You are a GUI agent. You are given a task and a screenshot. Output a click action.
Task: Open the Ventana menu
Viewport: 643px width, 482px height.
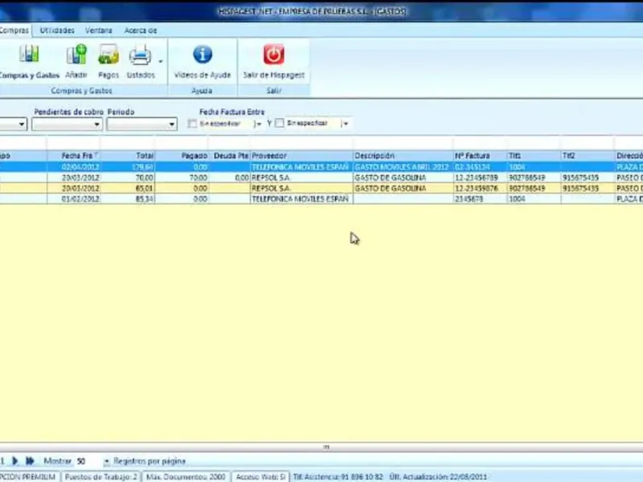tap(98, 31)
